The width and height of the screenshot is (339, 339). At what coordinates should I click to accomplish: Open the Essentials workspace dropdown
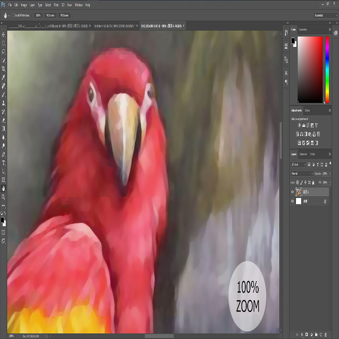tap(326, 15)
